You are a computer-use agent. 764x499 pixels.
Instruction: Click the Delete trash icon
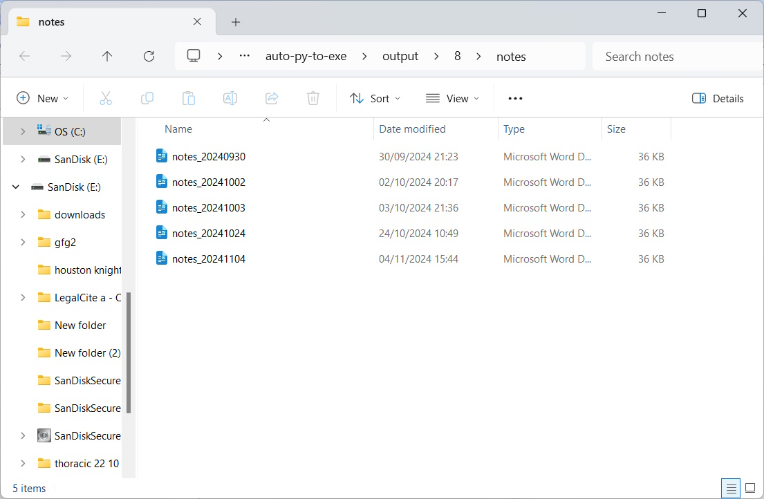tap(313, 98)
